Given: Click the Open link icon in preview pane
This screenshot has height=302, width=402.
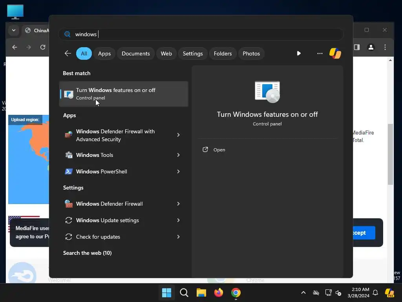Looking at the screenshot, I should click(x=205, y=149).
